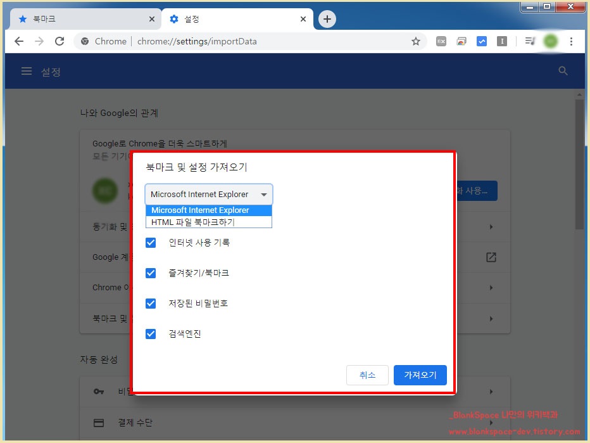This screenshot has width=590, height=443.
Task: Bookmark this page with the star icon
Action: 415,41
